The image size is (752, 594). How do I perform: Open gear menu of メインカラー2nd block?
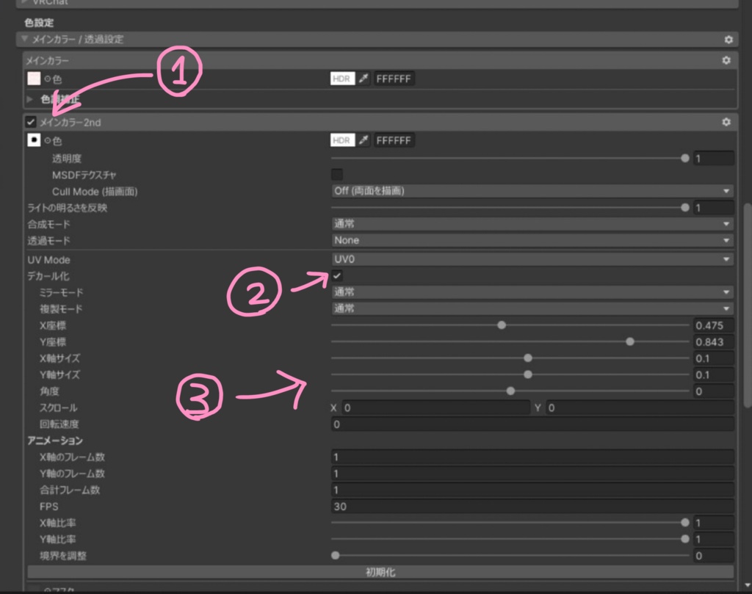(726, 122)
